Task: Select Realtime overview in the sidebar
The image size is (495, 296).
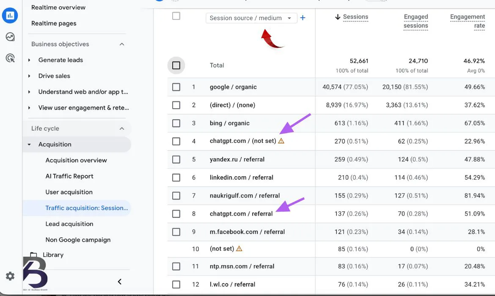Action: point(58,7)
